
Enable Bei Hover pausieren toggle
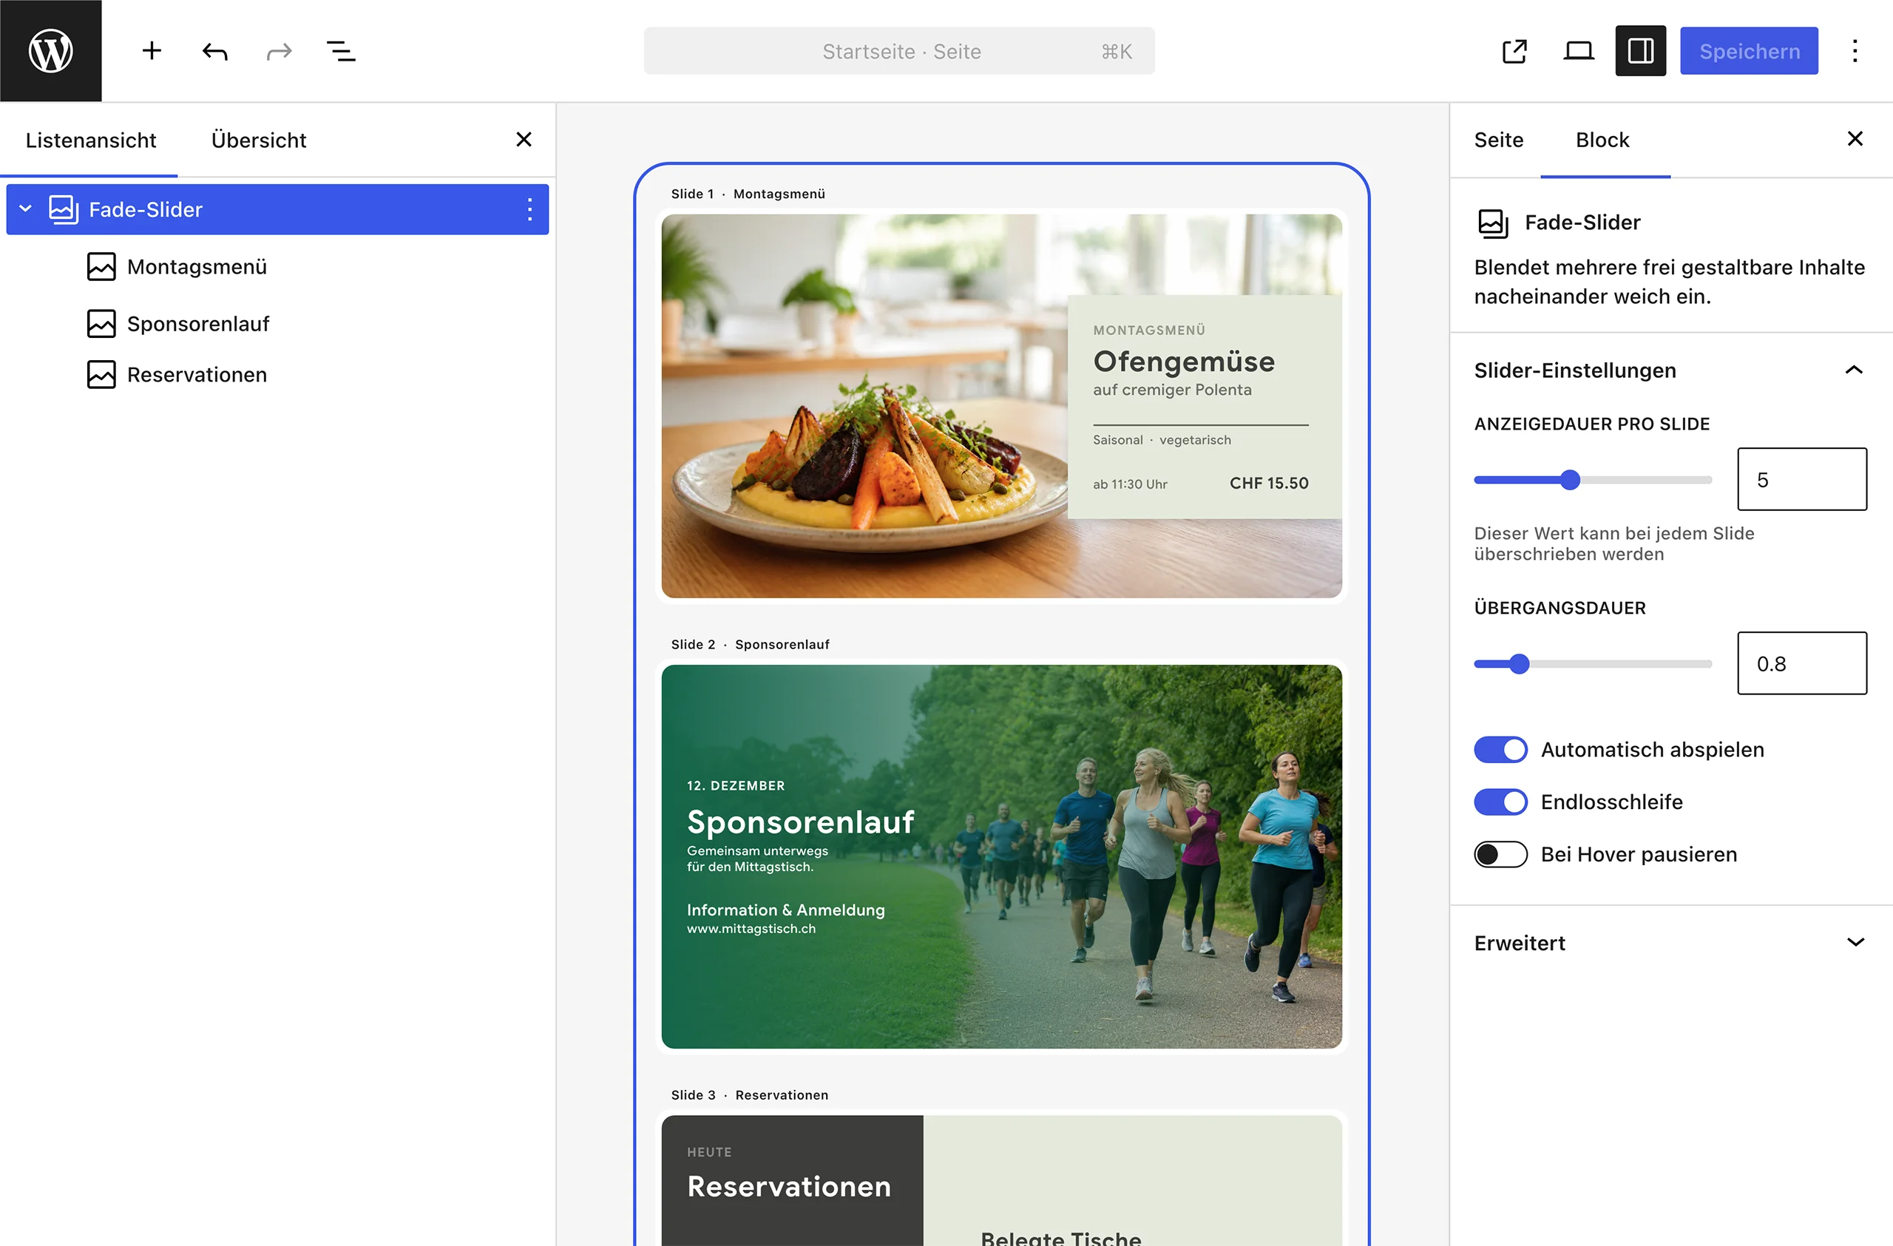1500,854
